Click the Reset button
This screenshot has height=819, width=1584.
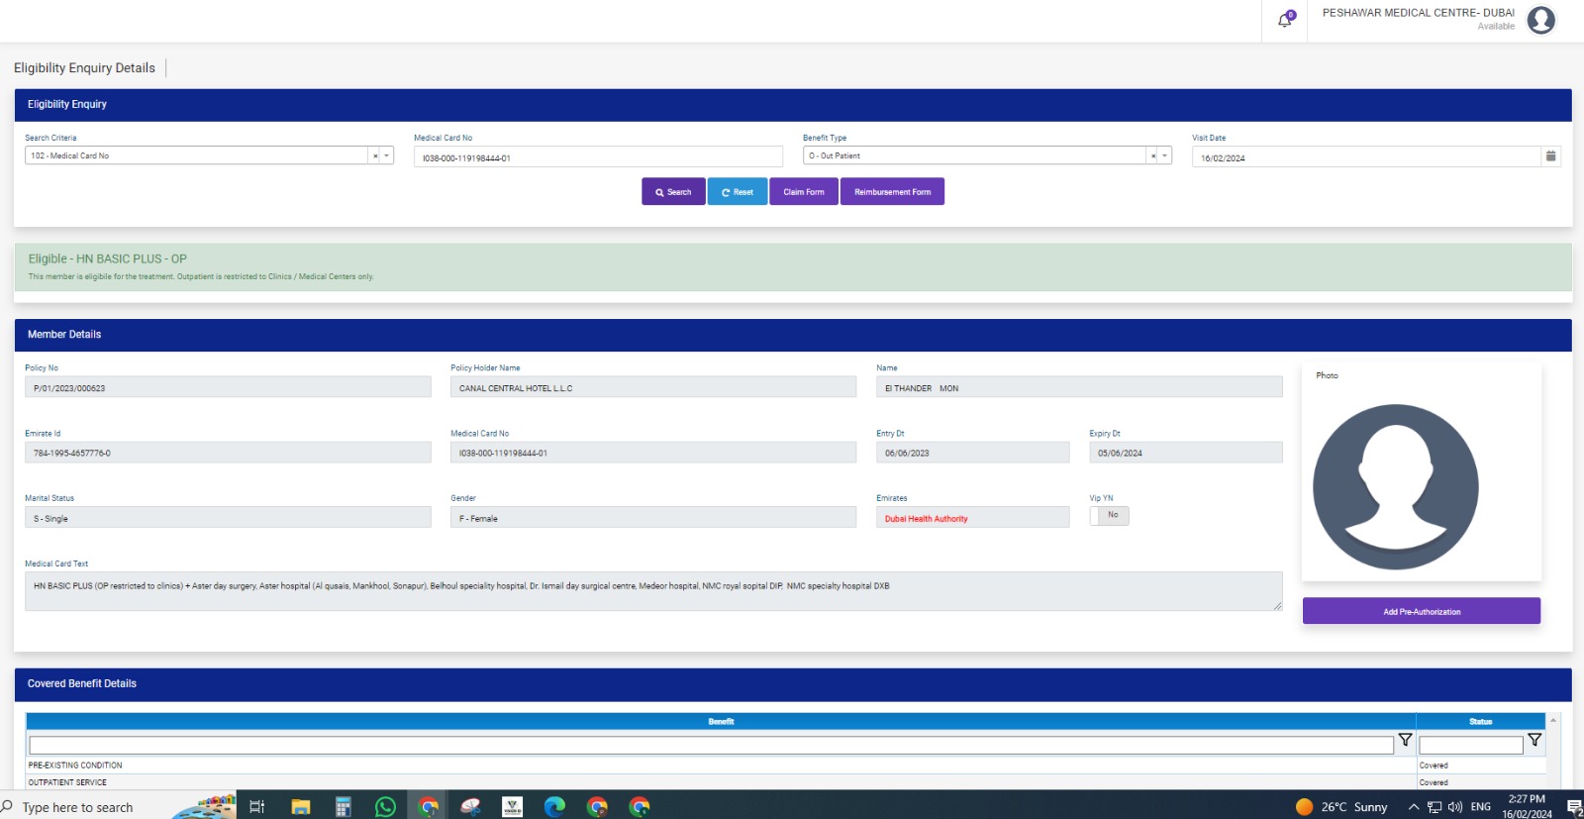(738, 192)
